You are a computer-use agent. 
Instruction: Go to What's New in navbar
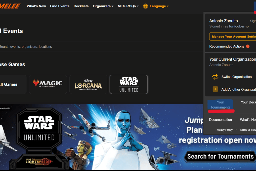[x=36, y=6]
